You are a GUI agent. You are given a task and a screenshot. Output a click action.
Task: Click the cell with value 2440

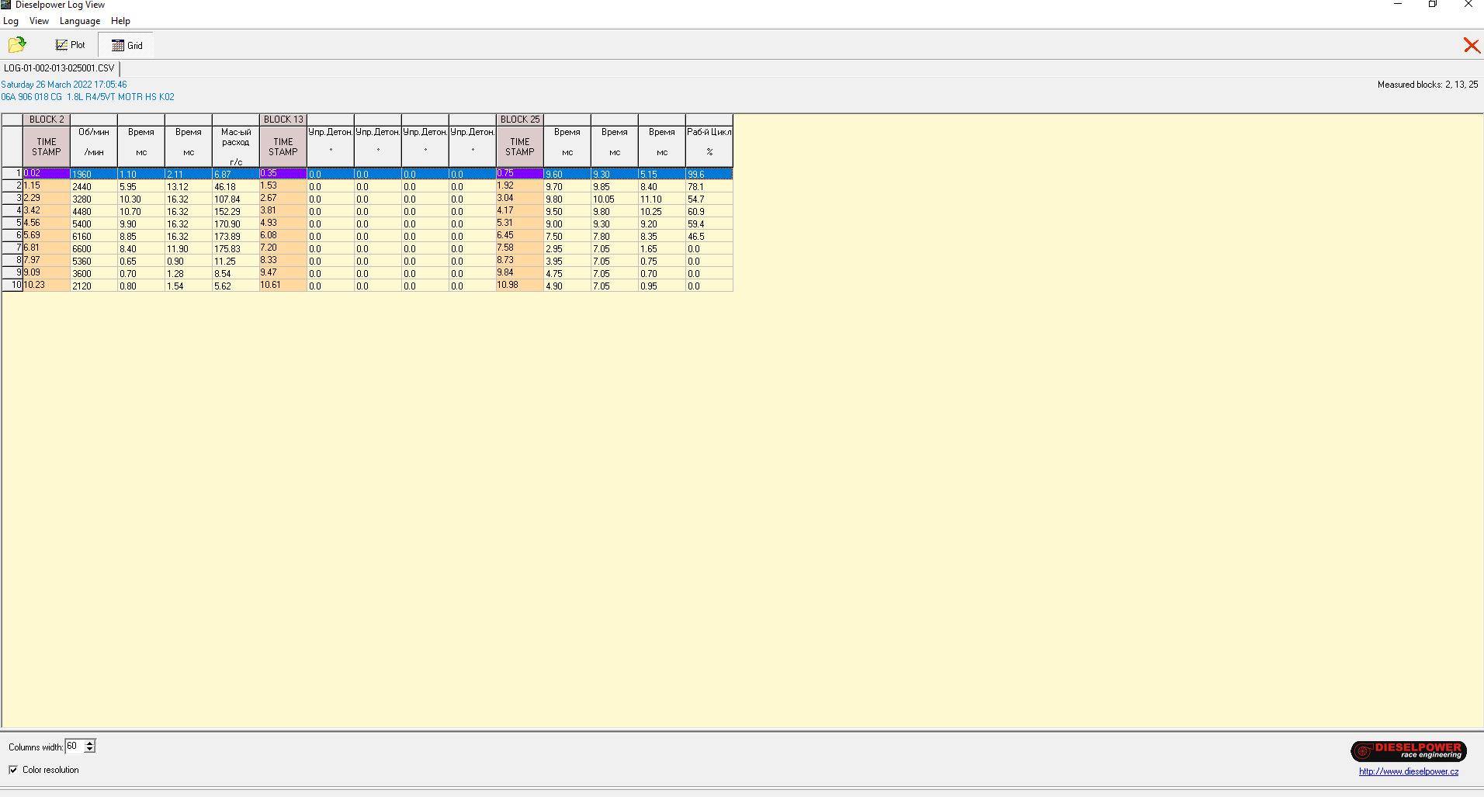click(94, 186)
